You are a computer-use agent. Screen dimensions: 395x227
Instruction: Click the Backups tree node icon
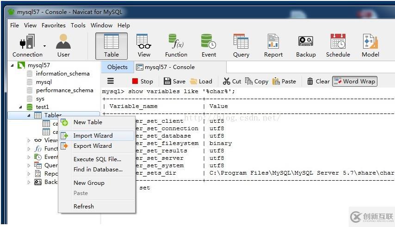(x=38, y=182)
